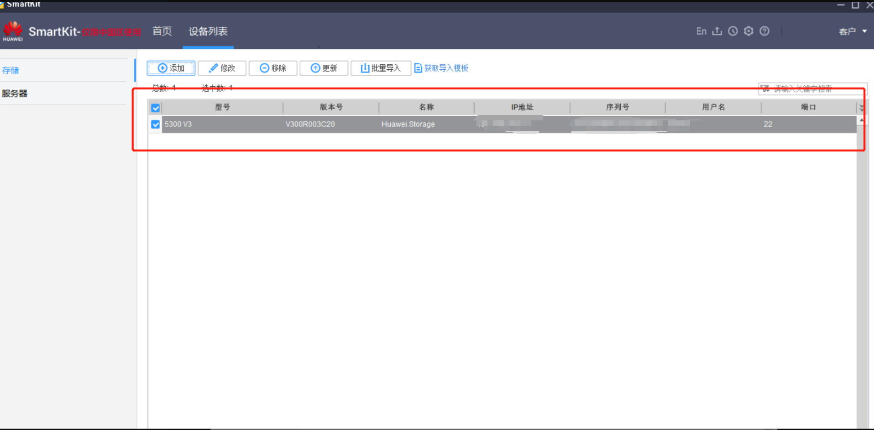874x430 pixels.
Task: Click the 批量导入 batch import button
Action: [381, 68]
